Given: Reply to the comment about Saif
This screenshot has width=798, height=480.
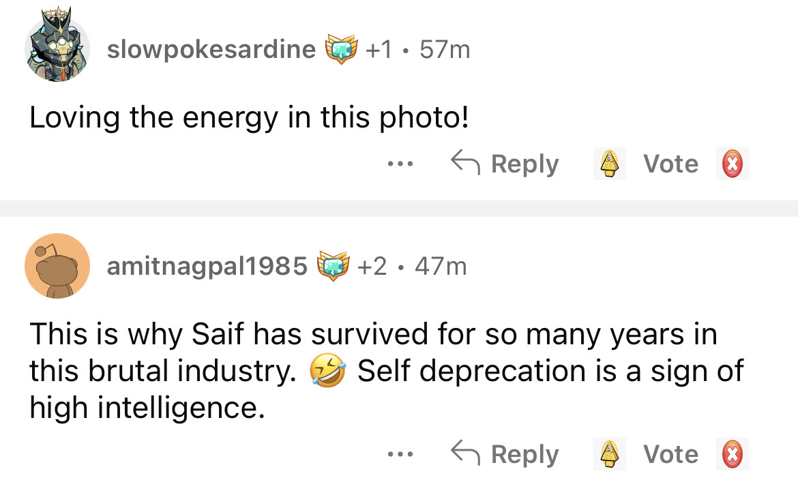Looking at the screenshot, I should 505,454.
